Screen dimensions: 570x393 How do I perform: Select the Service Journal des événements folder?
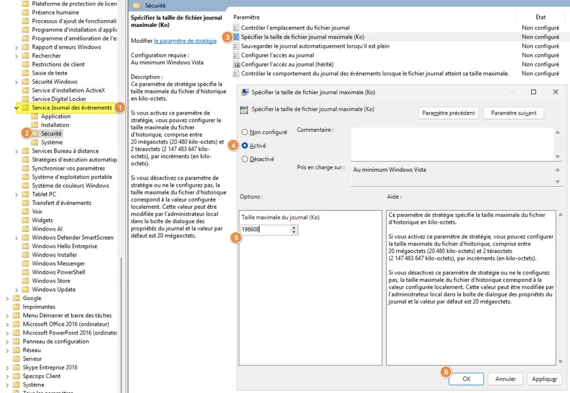click(72, 108)
